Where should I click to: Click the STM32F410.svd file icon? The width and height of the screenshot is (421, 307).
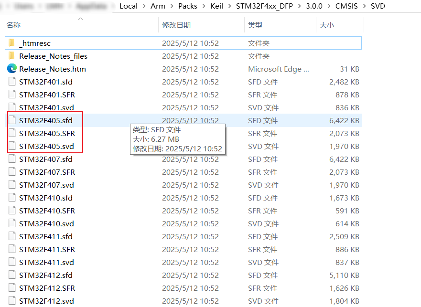12,223
